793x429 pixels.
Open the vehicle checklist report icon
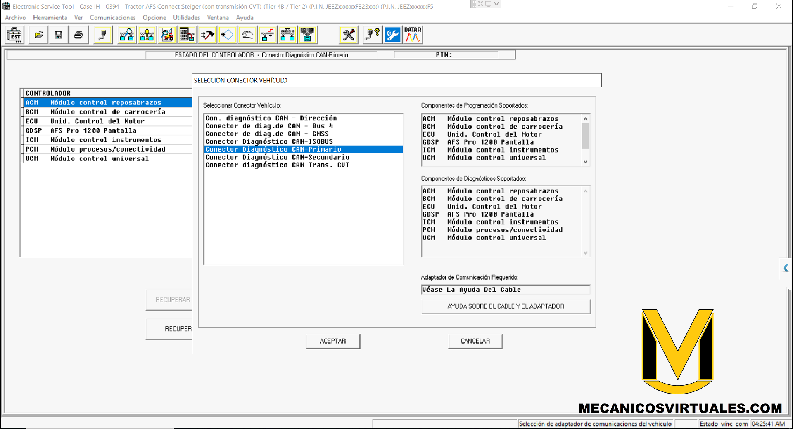(167, 35)
